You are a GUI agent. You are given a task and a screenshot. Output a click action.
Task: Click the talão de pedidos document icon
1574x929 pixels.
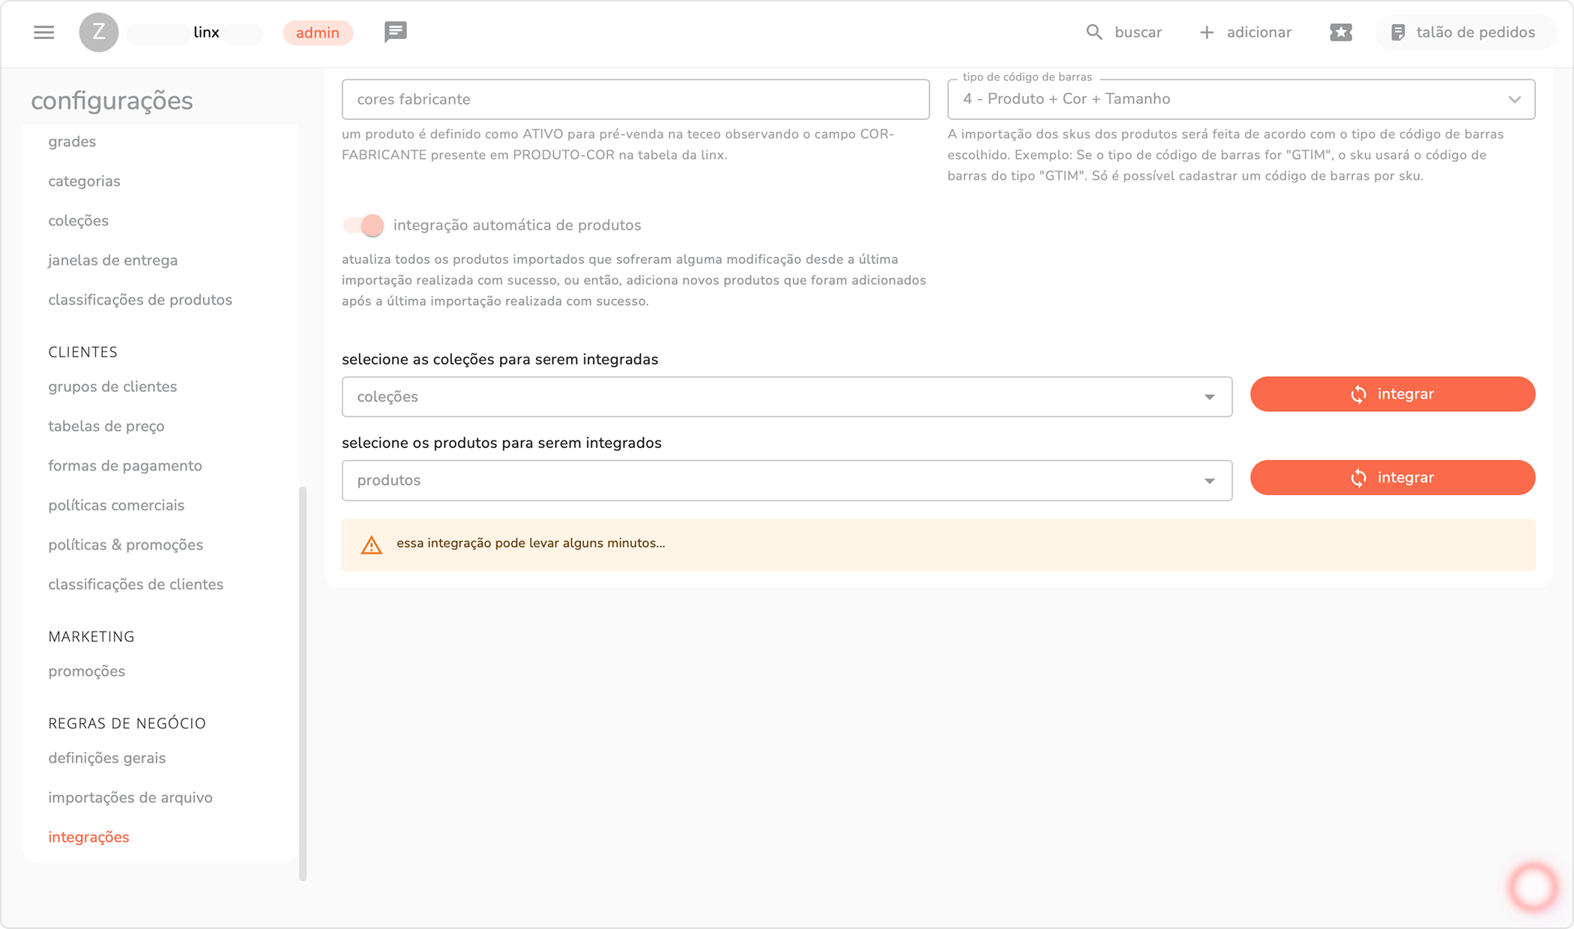coord(1397,32)
